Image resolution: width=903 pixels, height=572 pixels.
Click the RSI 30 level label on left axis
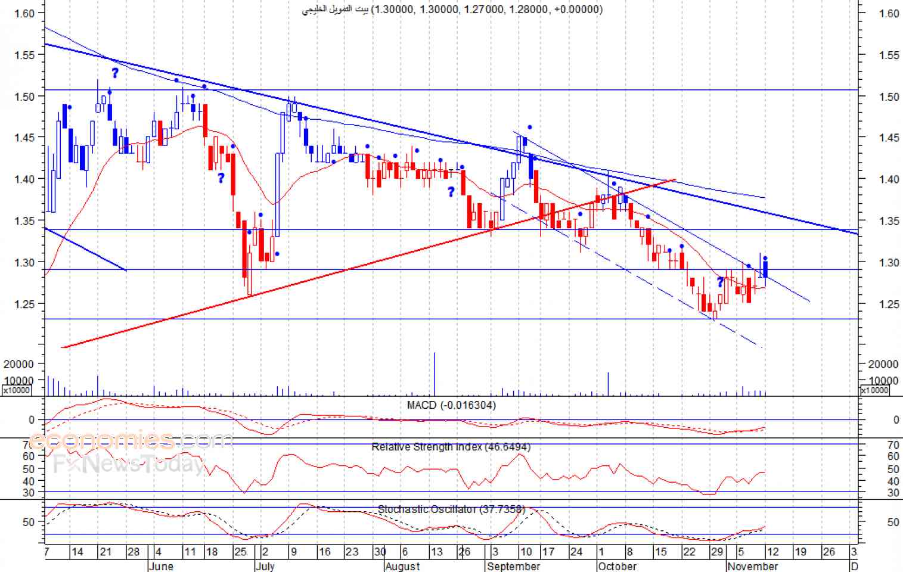[x=29, y=492]
